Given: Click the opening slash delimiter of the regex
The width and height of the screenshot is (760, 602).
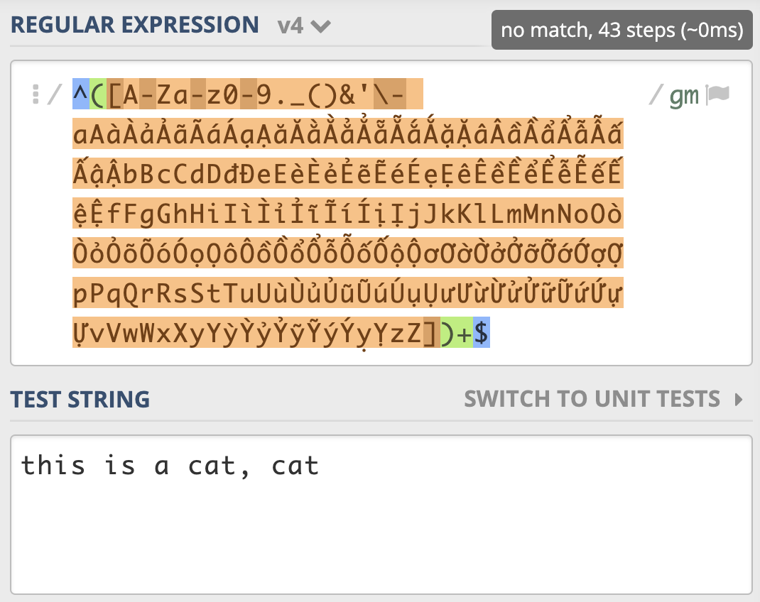Looking at the screenshot, I should (x=54, y=94).
